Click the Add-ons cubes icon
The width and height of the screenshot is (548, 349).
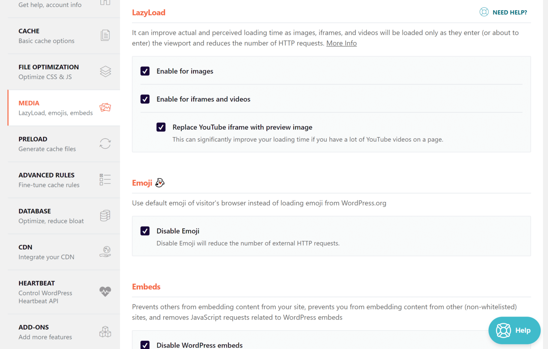105,332
